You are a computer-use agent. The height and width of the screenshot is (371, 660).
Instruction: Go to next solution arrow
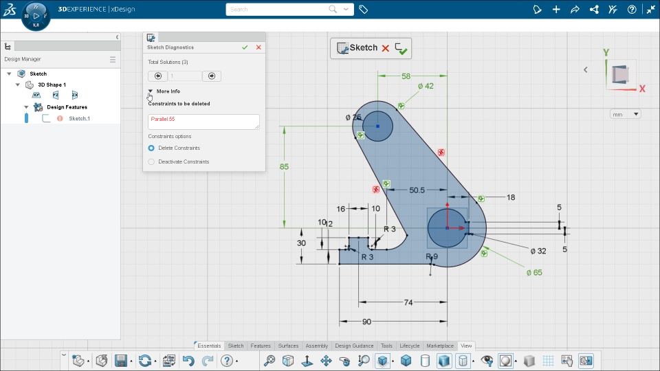coord(212,76)
